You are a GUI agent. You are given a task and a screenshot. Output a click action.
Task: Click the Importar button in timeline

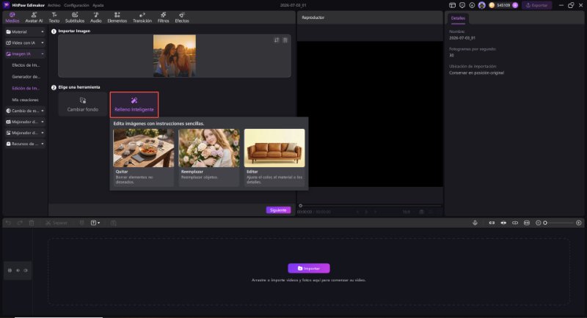pos(309,268)
